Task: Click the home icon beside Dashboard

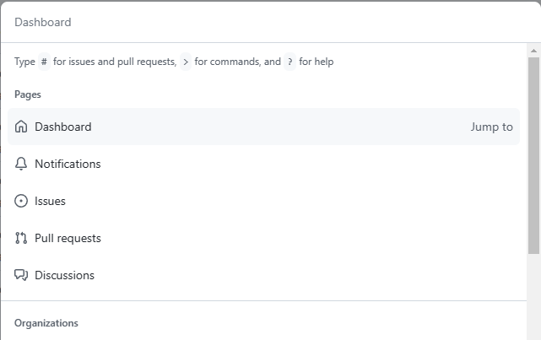Action: [21, 127]
